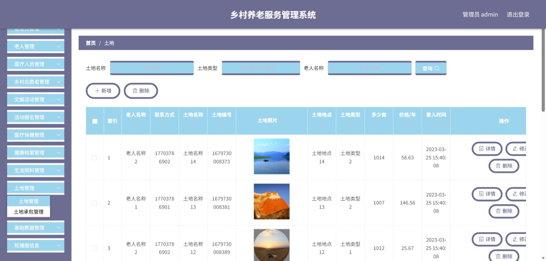Select the 土地承包管理 submenu item
This screenshot has width=546, height=261.
click(x=28, y=212)
